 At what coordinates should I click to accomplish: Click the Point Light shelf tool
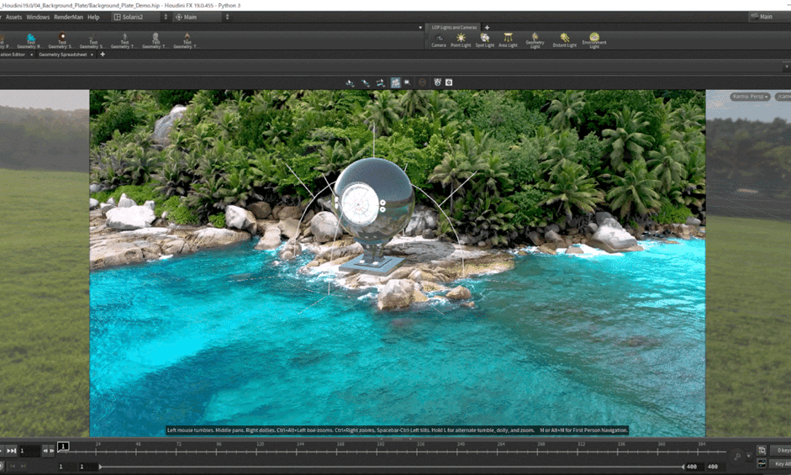point(461,41)
